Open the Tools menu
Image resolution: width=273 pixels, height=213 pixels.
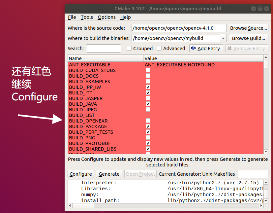pyautogui.click(x=87, y=17)
